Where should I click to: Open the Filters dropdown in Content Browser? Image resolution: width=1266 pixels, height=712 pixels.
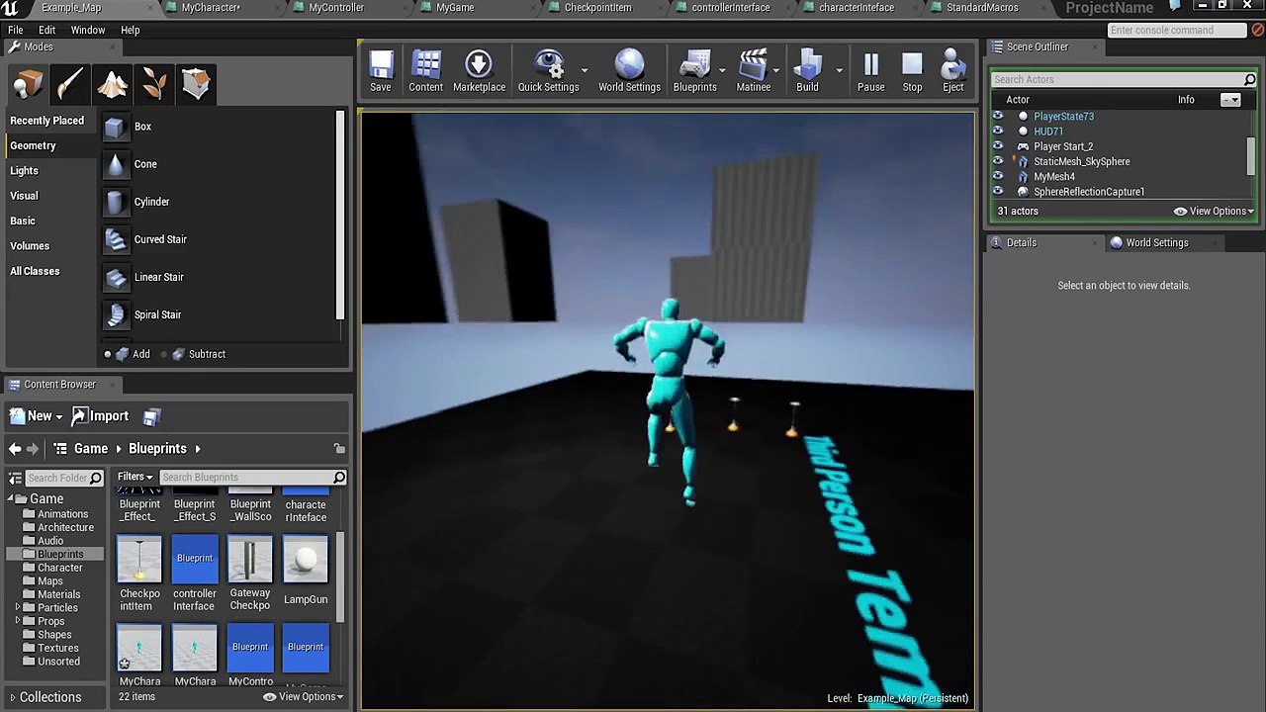(136, 477)
